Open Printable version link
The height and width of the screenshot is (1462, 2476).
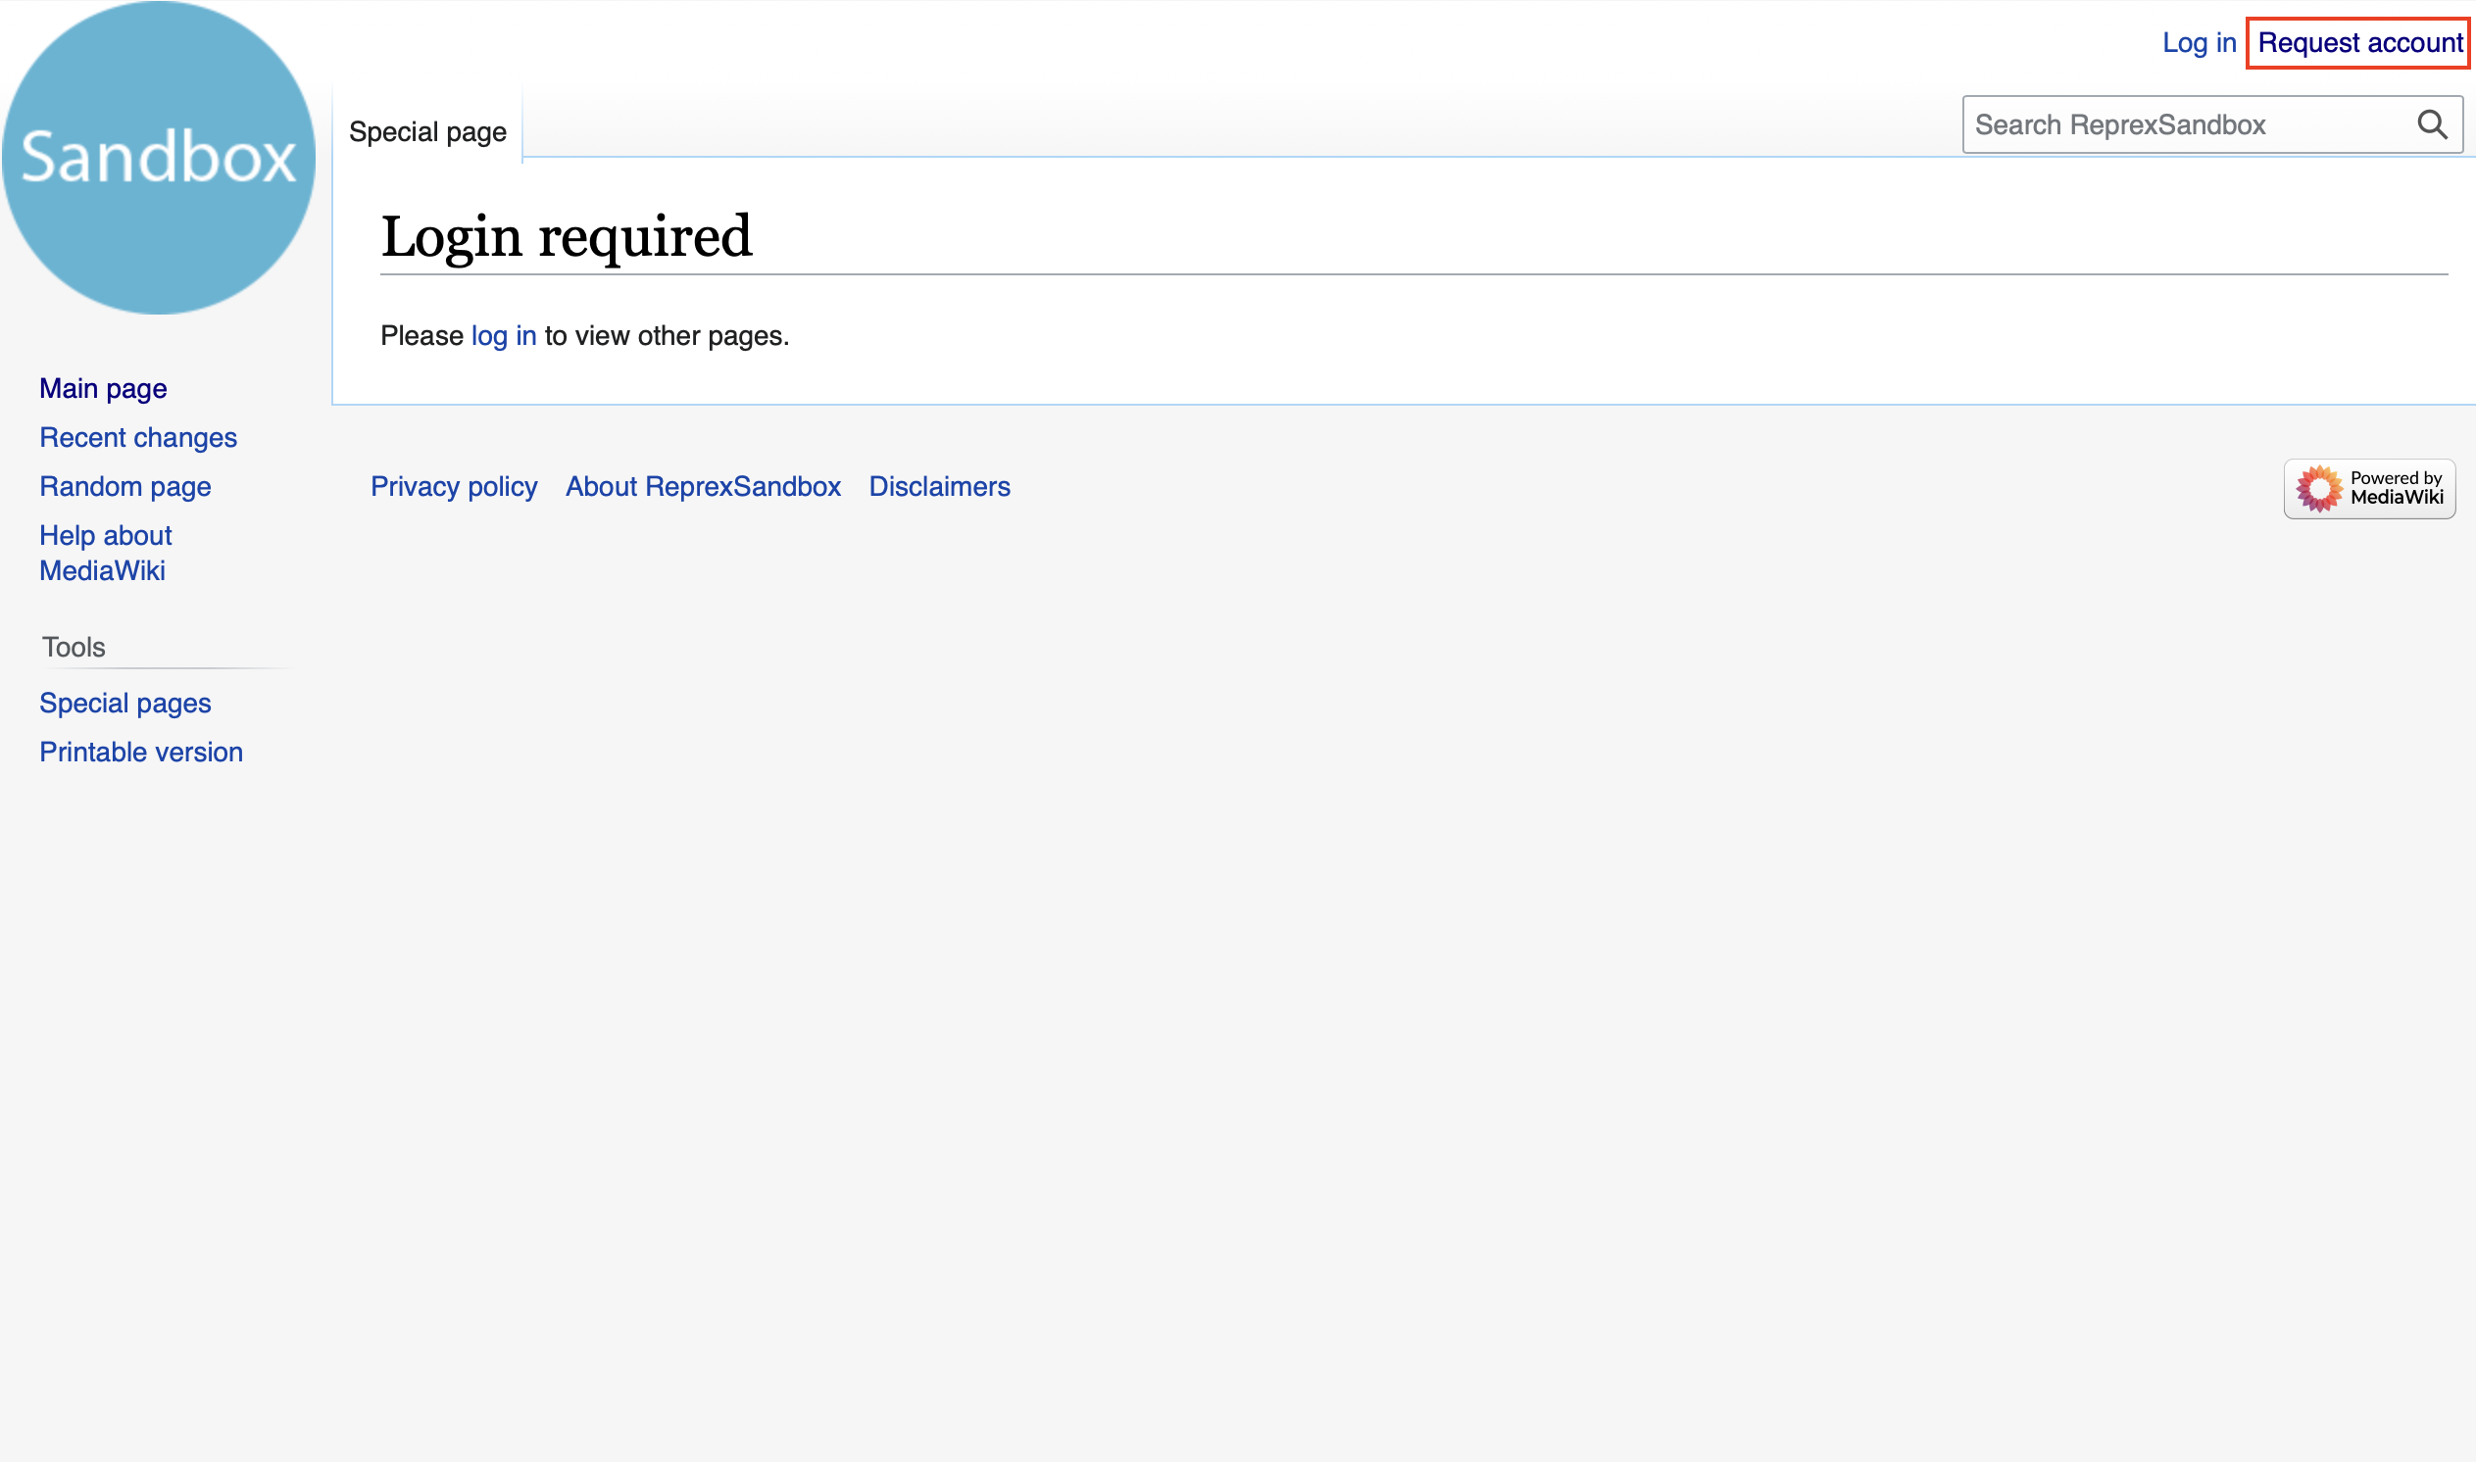[x=141, y=753]
